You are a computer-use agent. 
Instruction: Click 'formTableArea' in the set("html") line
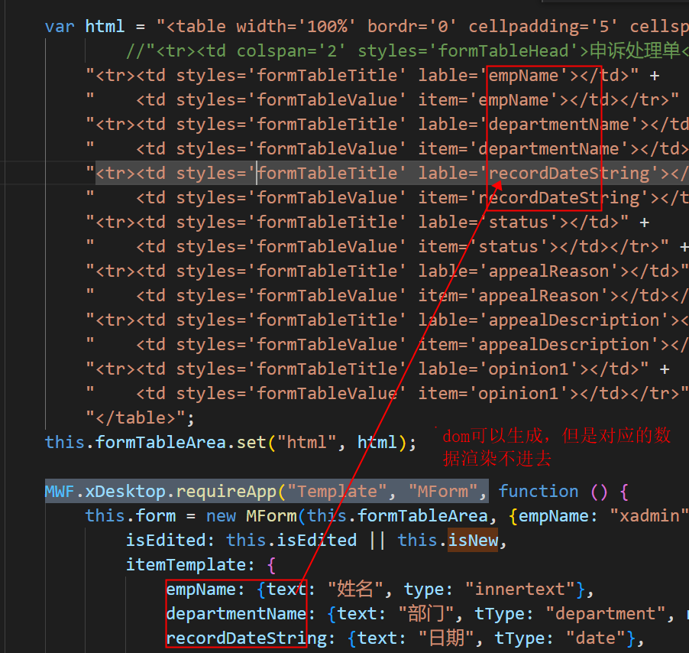point(160,443)
